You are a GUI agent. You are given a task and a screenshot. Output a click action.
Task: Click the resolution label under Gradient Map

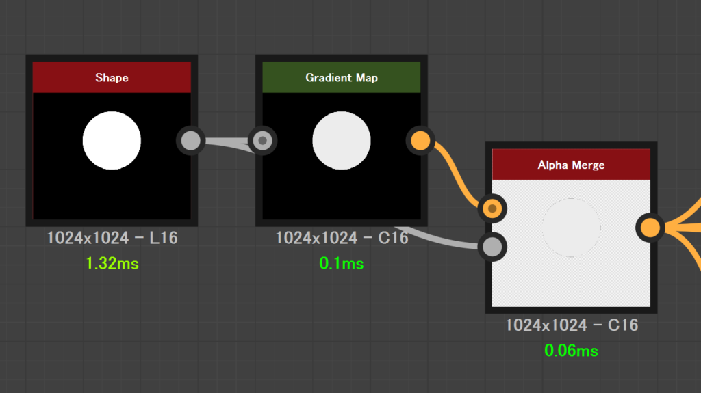(x=341, y=238)
